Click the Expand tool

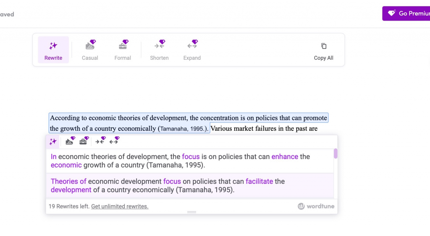click(192, 50)
